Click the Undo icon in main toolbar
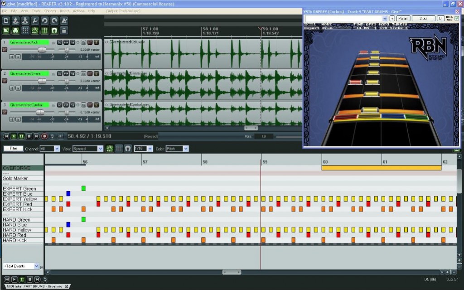The height and width of the screenshot is (290, 464). 45,20
